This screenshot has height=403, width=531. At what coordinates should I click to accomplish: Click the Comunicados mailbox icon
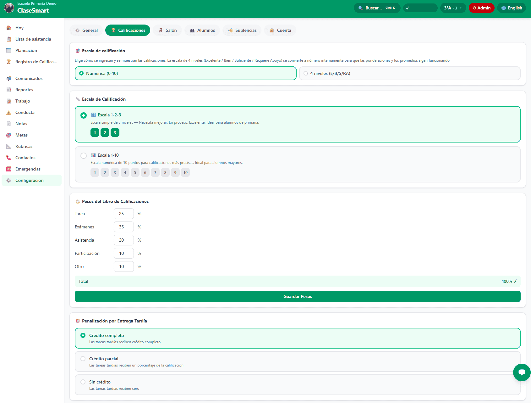click(x=9, y=78)
